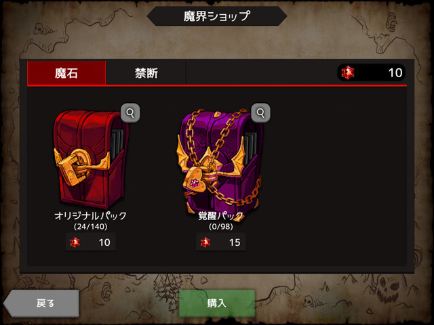Click the green 購入 button

pyautogui.click(x=217, y=303)
